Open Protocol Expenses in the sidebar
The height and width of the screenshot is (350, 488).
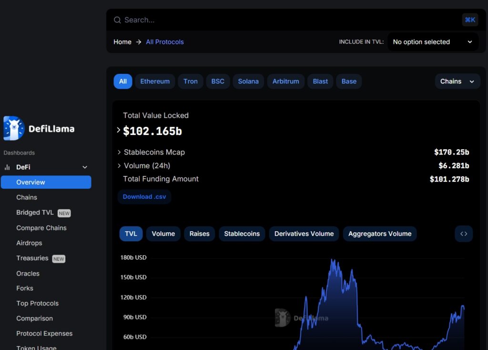[44, 333]
